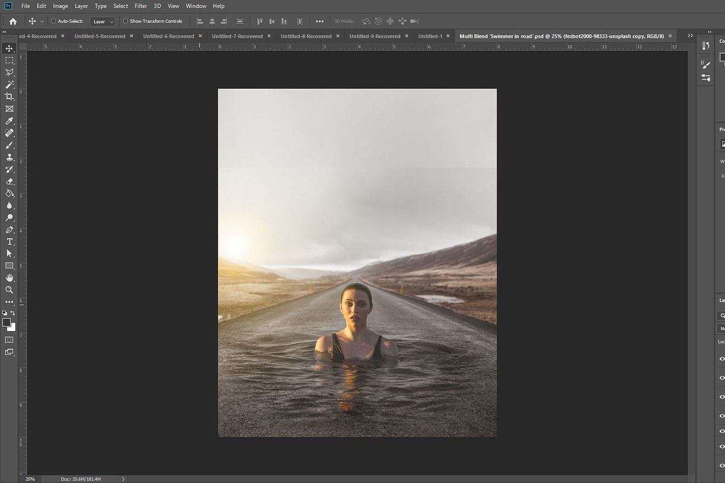The image size is (725, 483).
Task: Open the Edit Toolbar three-dots menu
Action: tap(9, 302)
